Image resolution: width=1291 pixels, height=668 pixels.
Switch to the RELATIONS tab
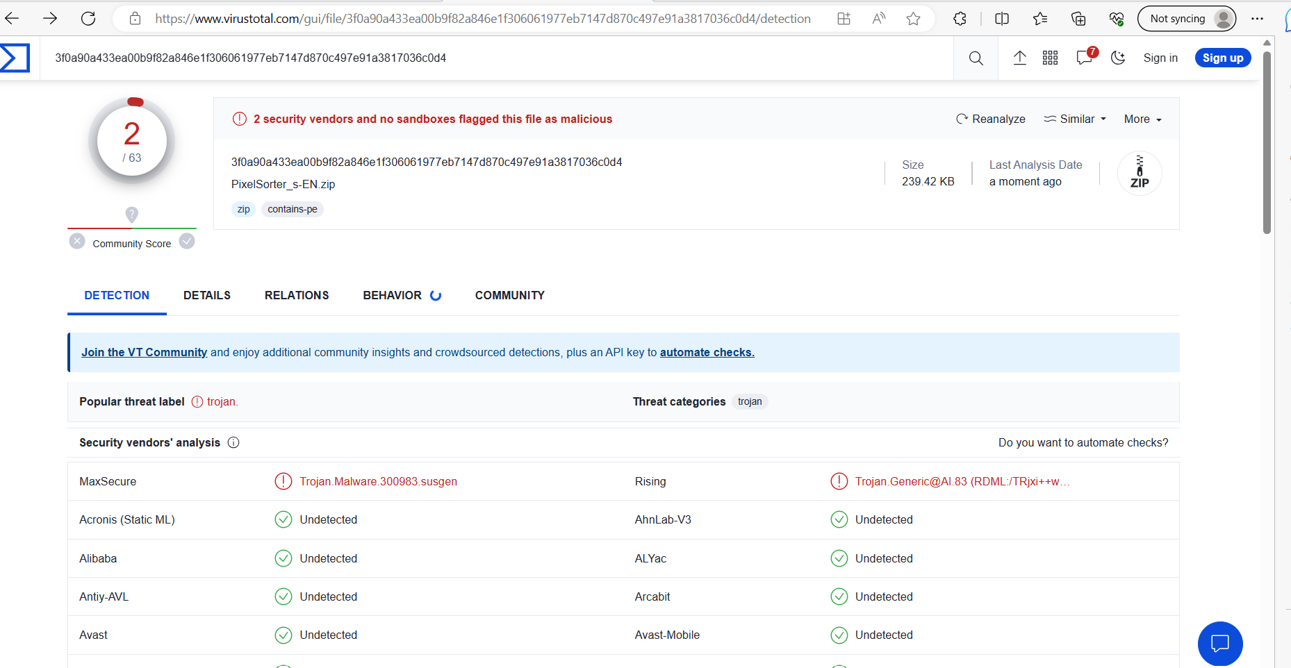(297, 296)
